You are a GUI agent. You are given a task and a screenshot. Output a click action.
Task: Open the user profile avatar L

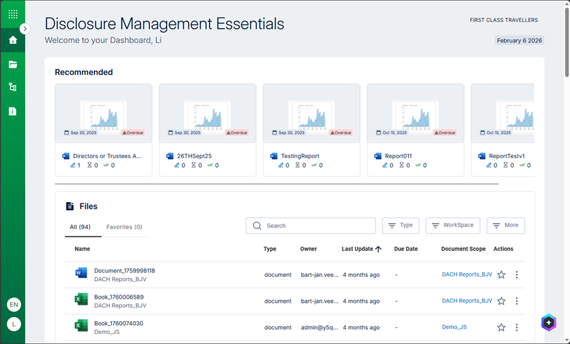click(x=14, y=324)
